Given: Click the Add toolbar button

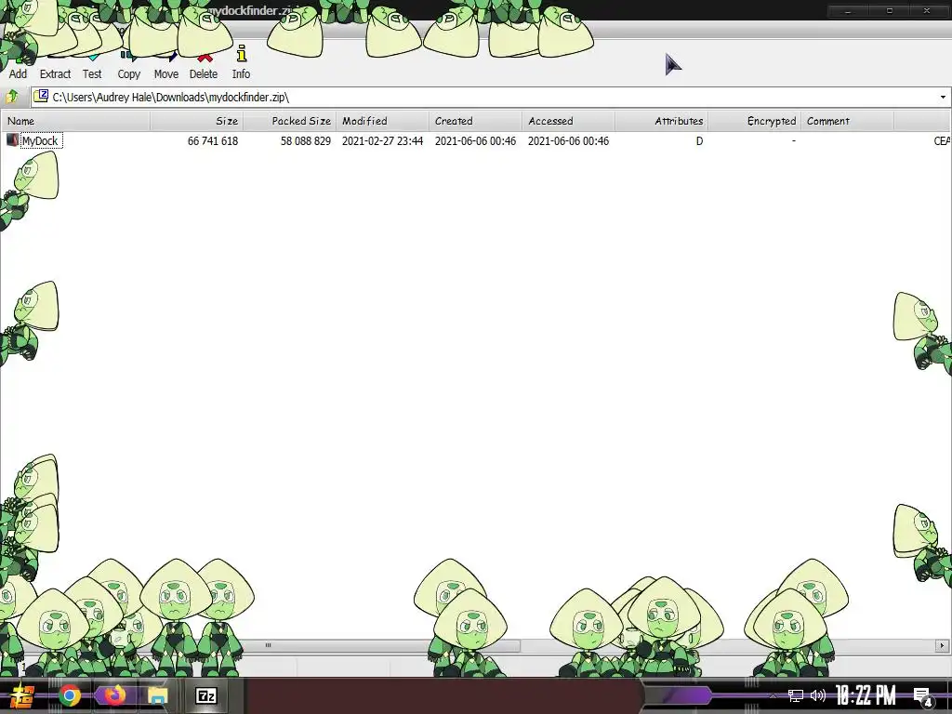Looking at the screenshot, I should coord(18,66).
